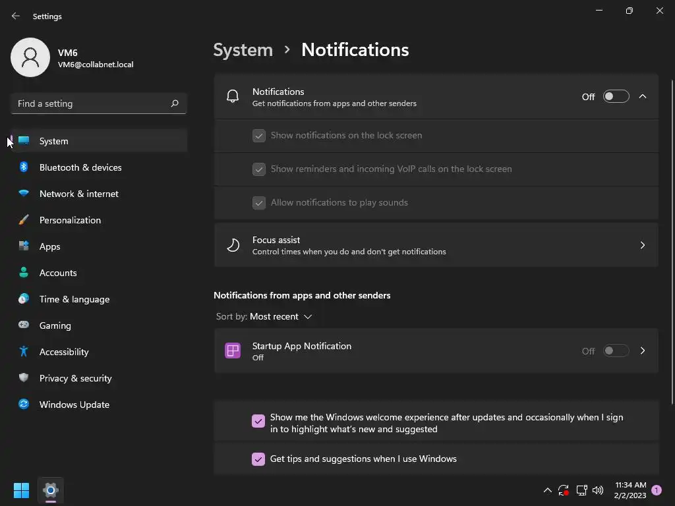675x506 pixels.
Task: Open Time & language settings
Action: pos(74,299)
